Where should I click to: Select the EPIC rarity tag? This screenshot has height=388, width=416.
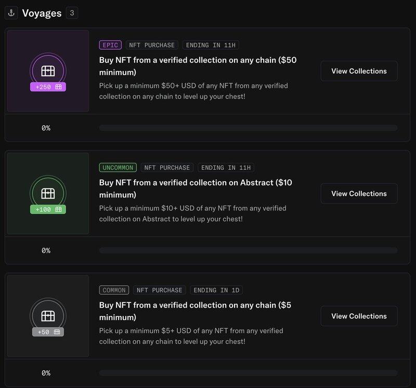click(110, 45)
